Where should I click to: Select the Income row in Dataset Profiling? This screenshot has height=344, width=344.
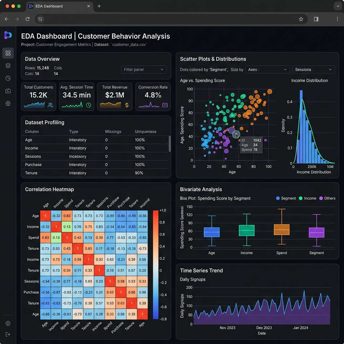(x=95, y=148)
